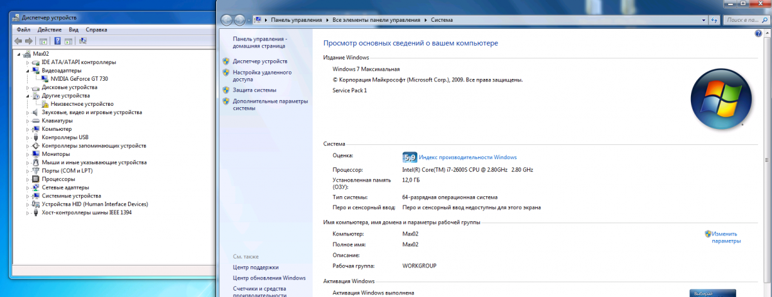
Task: Click the Компьютер category icon
Action: click(37, 129)
